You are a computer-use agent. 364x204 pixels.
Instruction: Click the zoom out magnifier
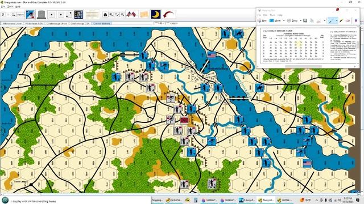(122, 15)
